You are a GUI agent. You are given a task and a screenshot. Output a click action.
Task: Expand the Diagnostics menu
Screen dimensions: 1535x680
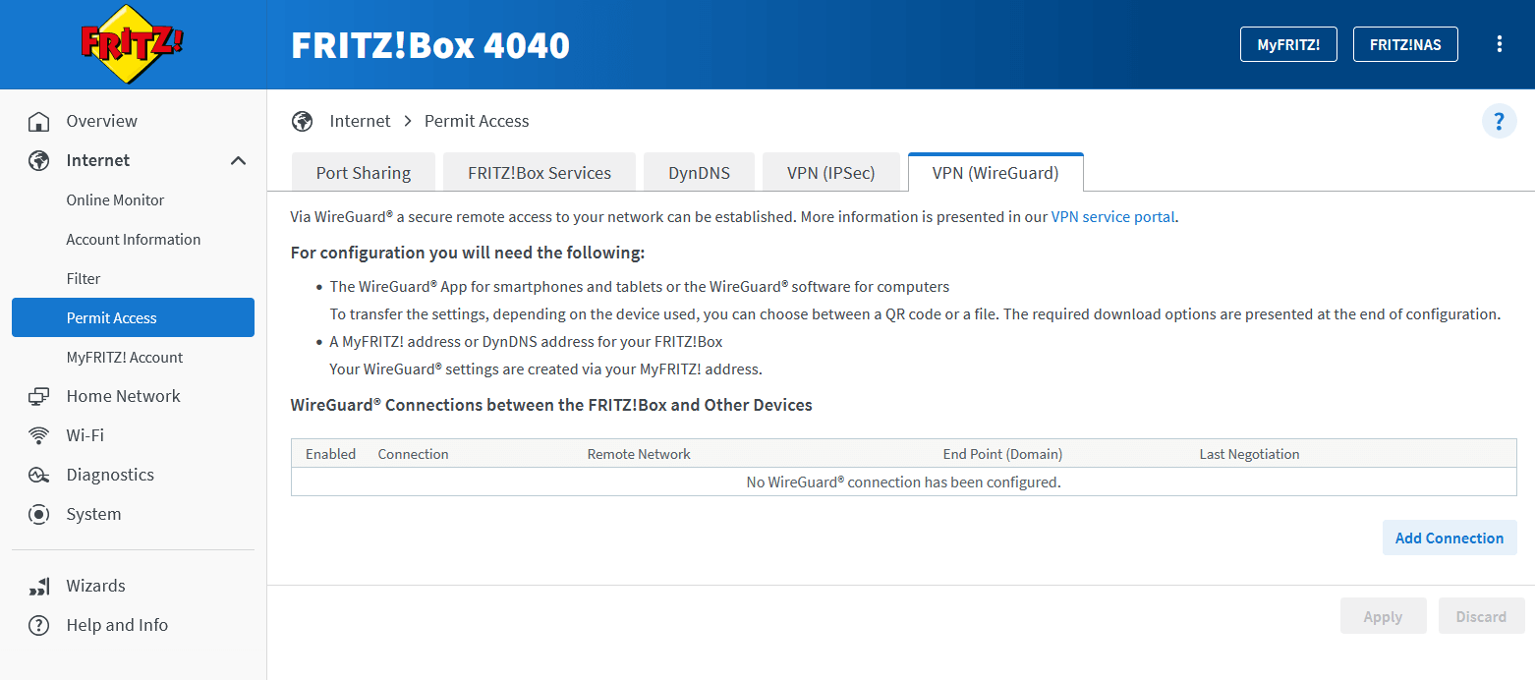point(110,475)
